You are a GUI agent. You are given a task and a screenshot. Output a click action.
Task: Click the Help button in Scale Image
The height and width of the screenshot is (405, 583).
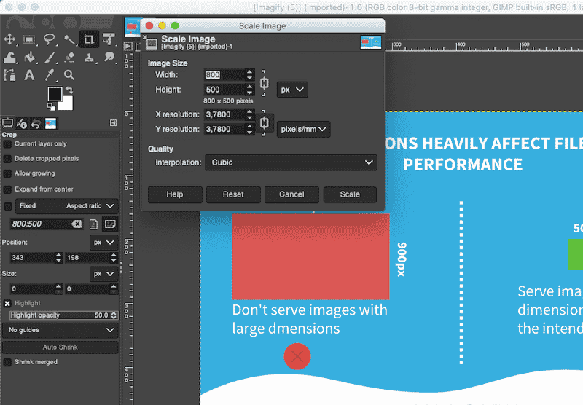[x=175, y=194]
